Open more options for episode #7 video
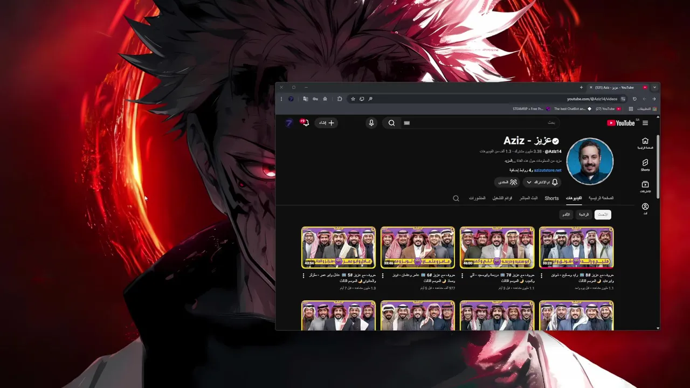Screen dimensions: 690x388 (462, 275)
